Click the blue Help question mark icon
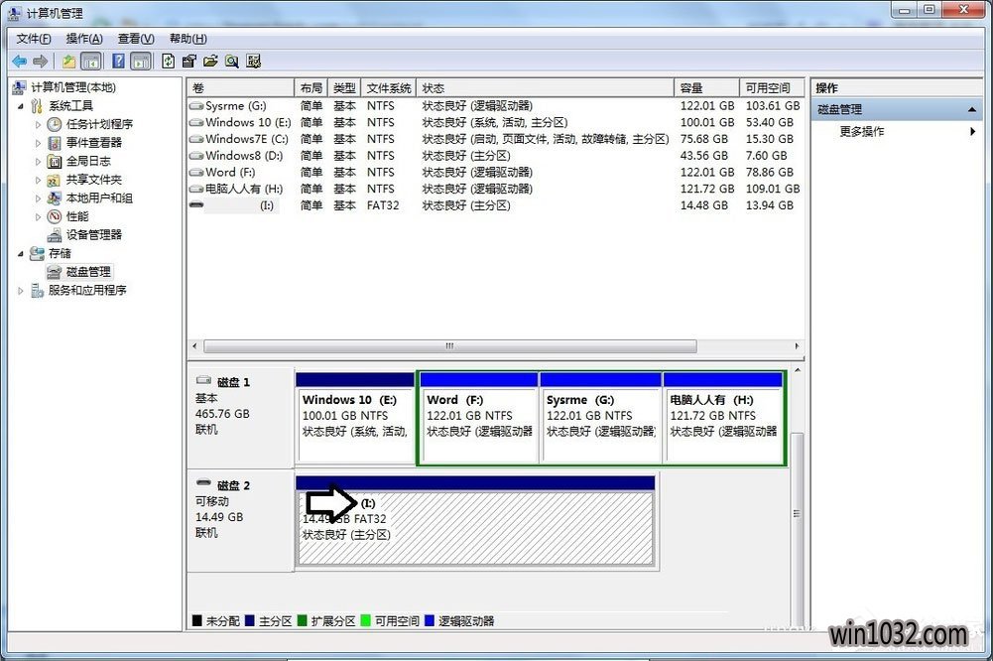The width and height of the screenshot is (993, 661). 118,62
